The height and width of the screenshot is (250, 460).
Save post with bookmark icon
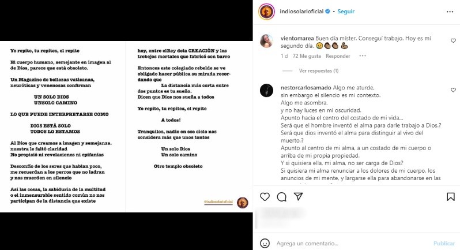pyautogui.click(x=451, y=197)
